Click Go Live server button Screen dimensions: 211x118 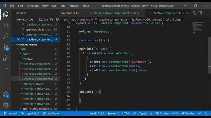click(x=162, y=113)
